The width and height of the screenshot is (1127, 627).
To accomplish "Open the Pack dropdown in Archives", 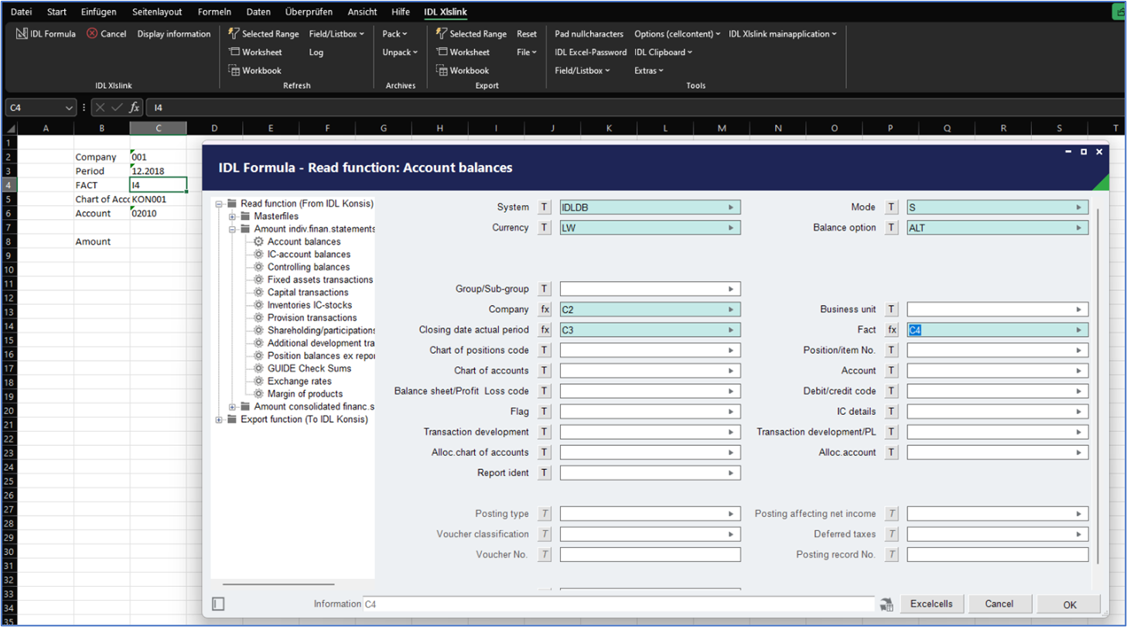I will pyautogui.click(x=394, y=34).
